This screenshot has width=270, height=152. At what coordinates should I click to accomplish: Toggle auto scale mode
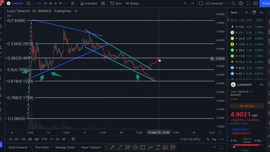[x=221, y=139]
